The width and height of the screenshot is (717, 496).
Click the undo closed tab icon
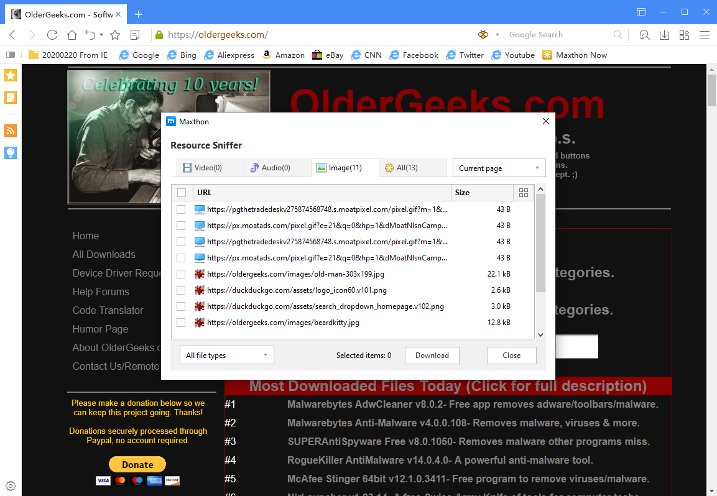90,35
